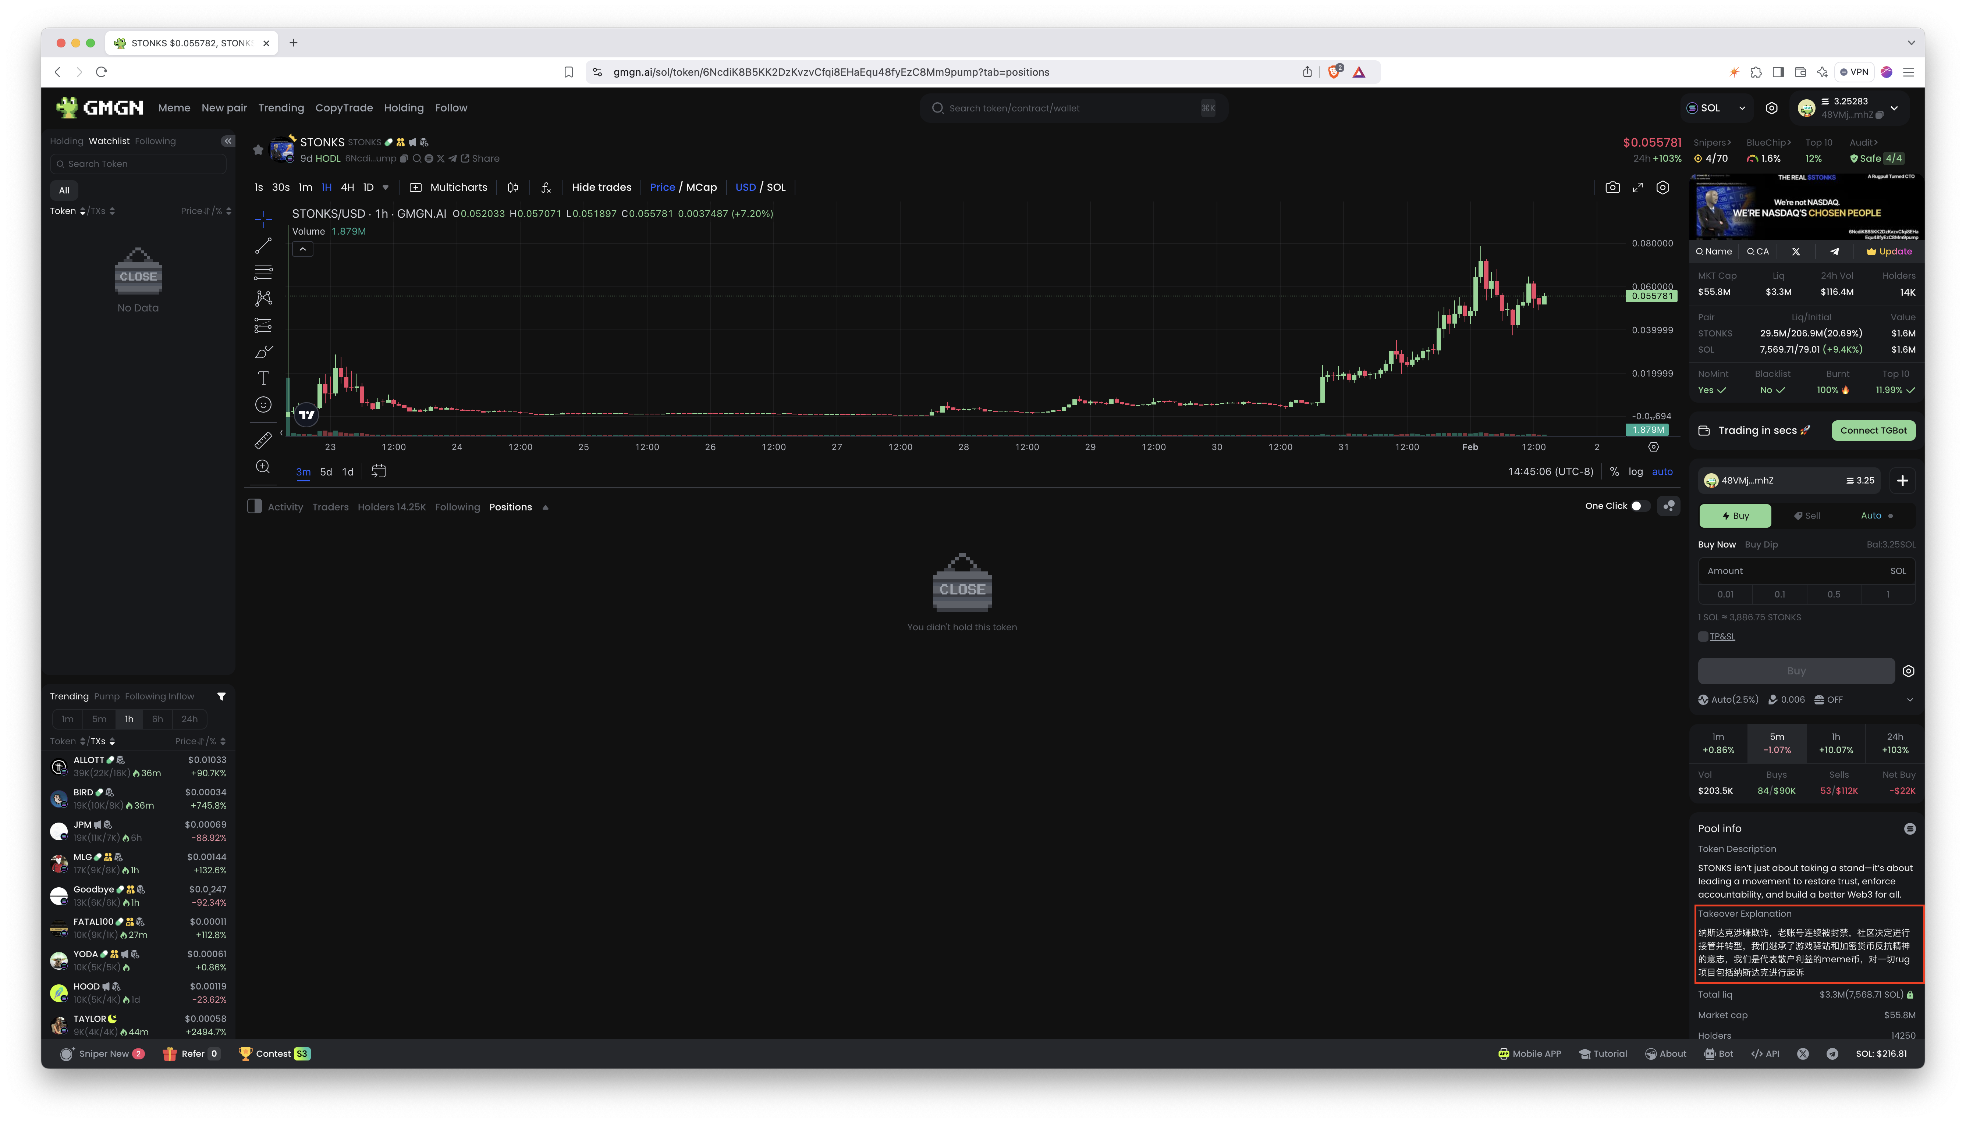Click the trending filter funnel icon
This screenshot has width=1966, height=1123.
coord(221,696)
